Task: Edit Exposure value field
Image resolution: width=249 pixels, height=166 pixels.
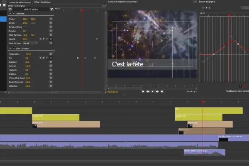Action: click(x=27, y=62)
